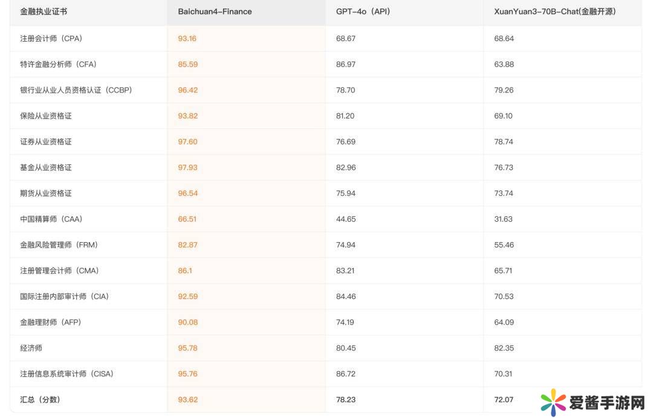Click the colorful 爱酱手游网 flower logo
653x418 pixels.
[x=553, y=402]
